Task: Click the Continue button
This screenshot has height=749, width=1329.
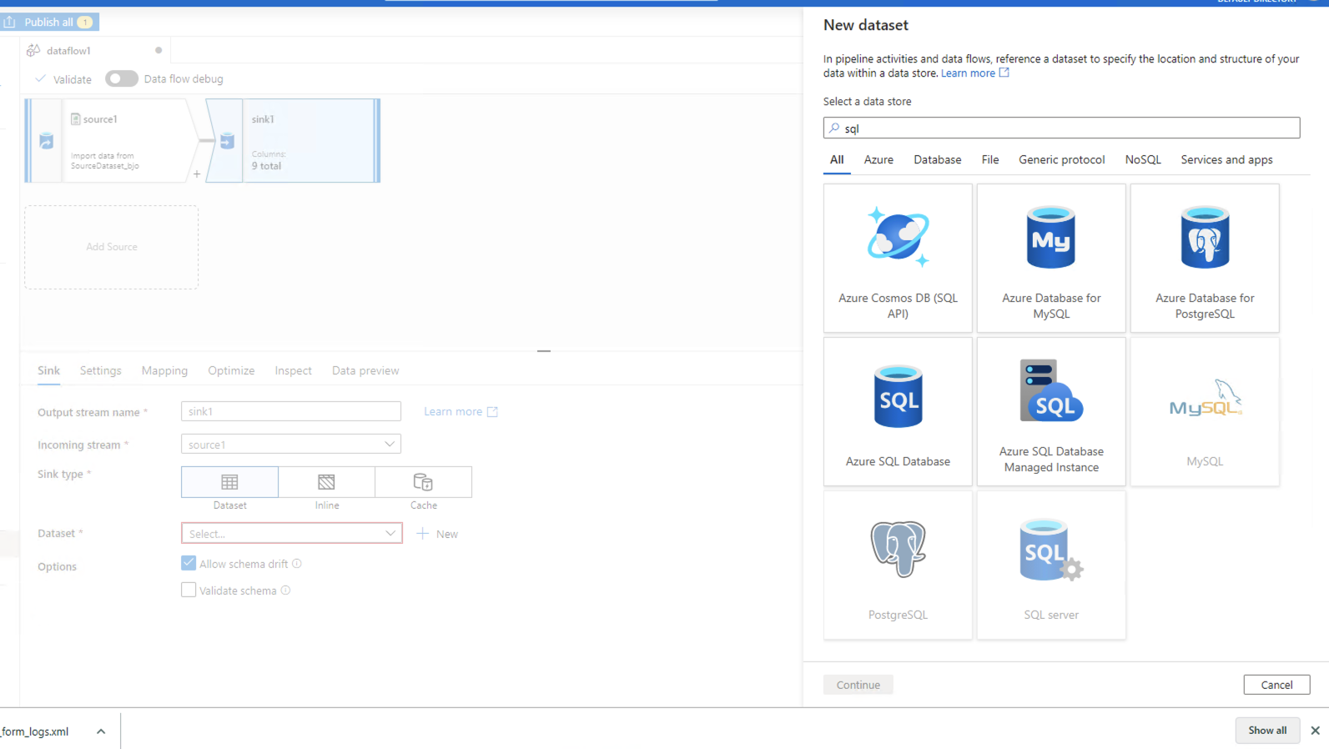Action: tap(858, 685)
